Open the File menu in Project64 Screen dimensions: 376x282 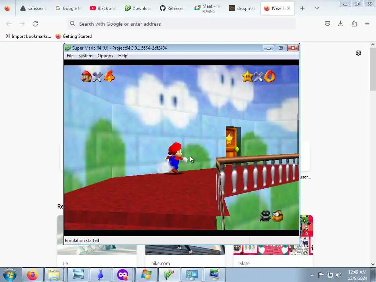[70, 56]
